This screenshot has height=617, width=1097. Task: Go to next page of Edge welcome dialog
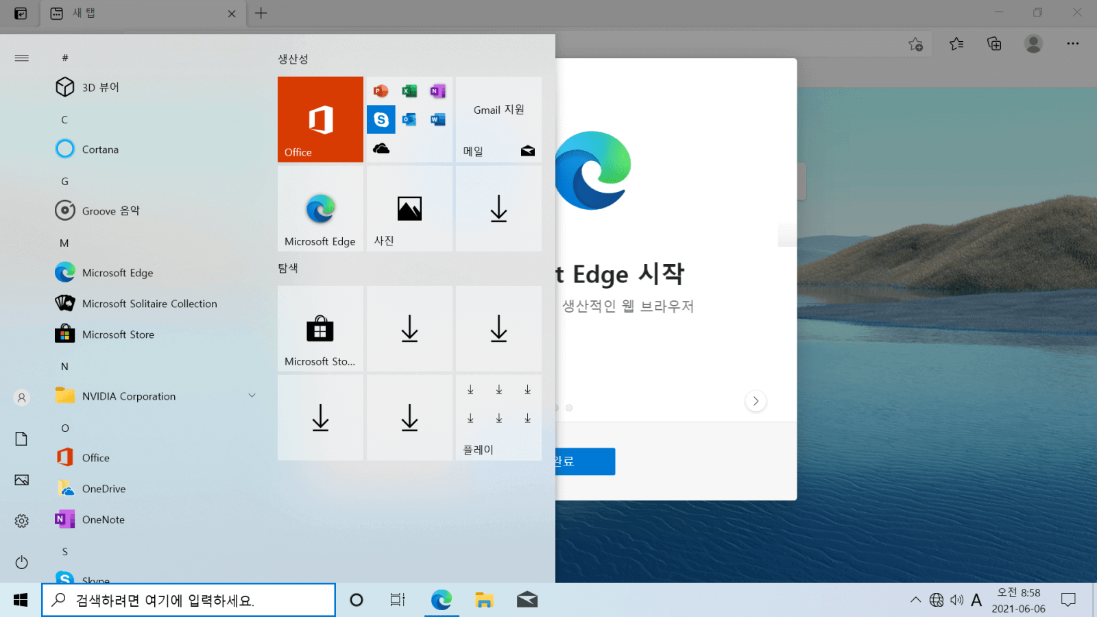coord(756,401)
